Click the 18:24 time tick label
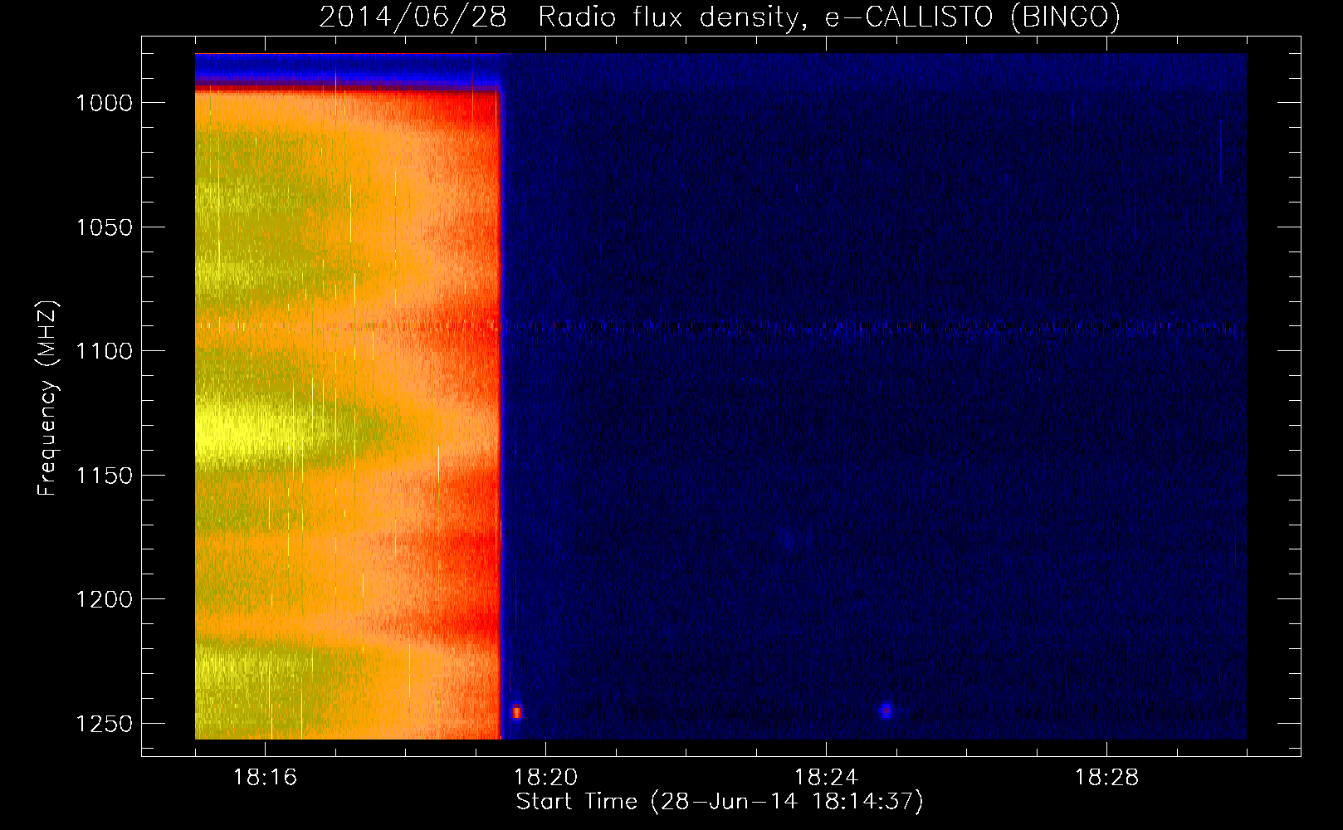Screen dimensions: 1343x830 tap(826, 778)
